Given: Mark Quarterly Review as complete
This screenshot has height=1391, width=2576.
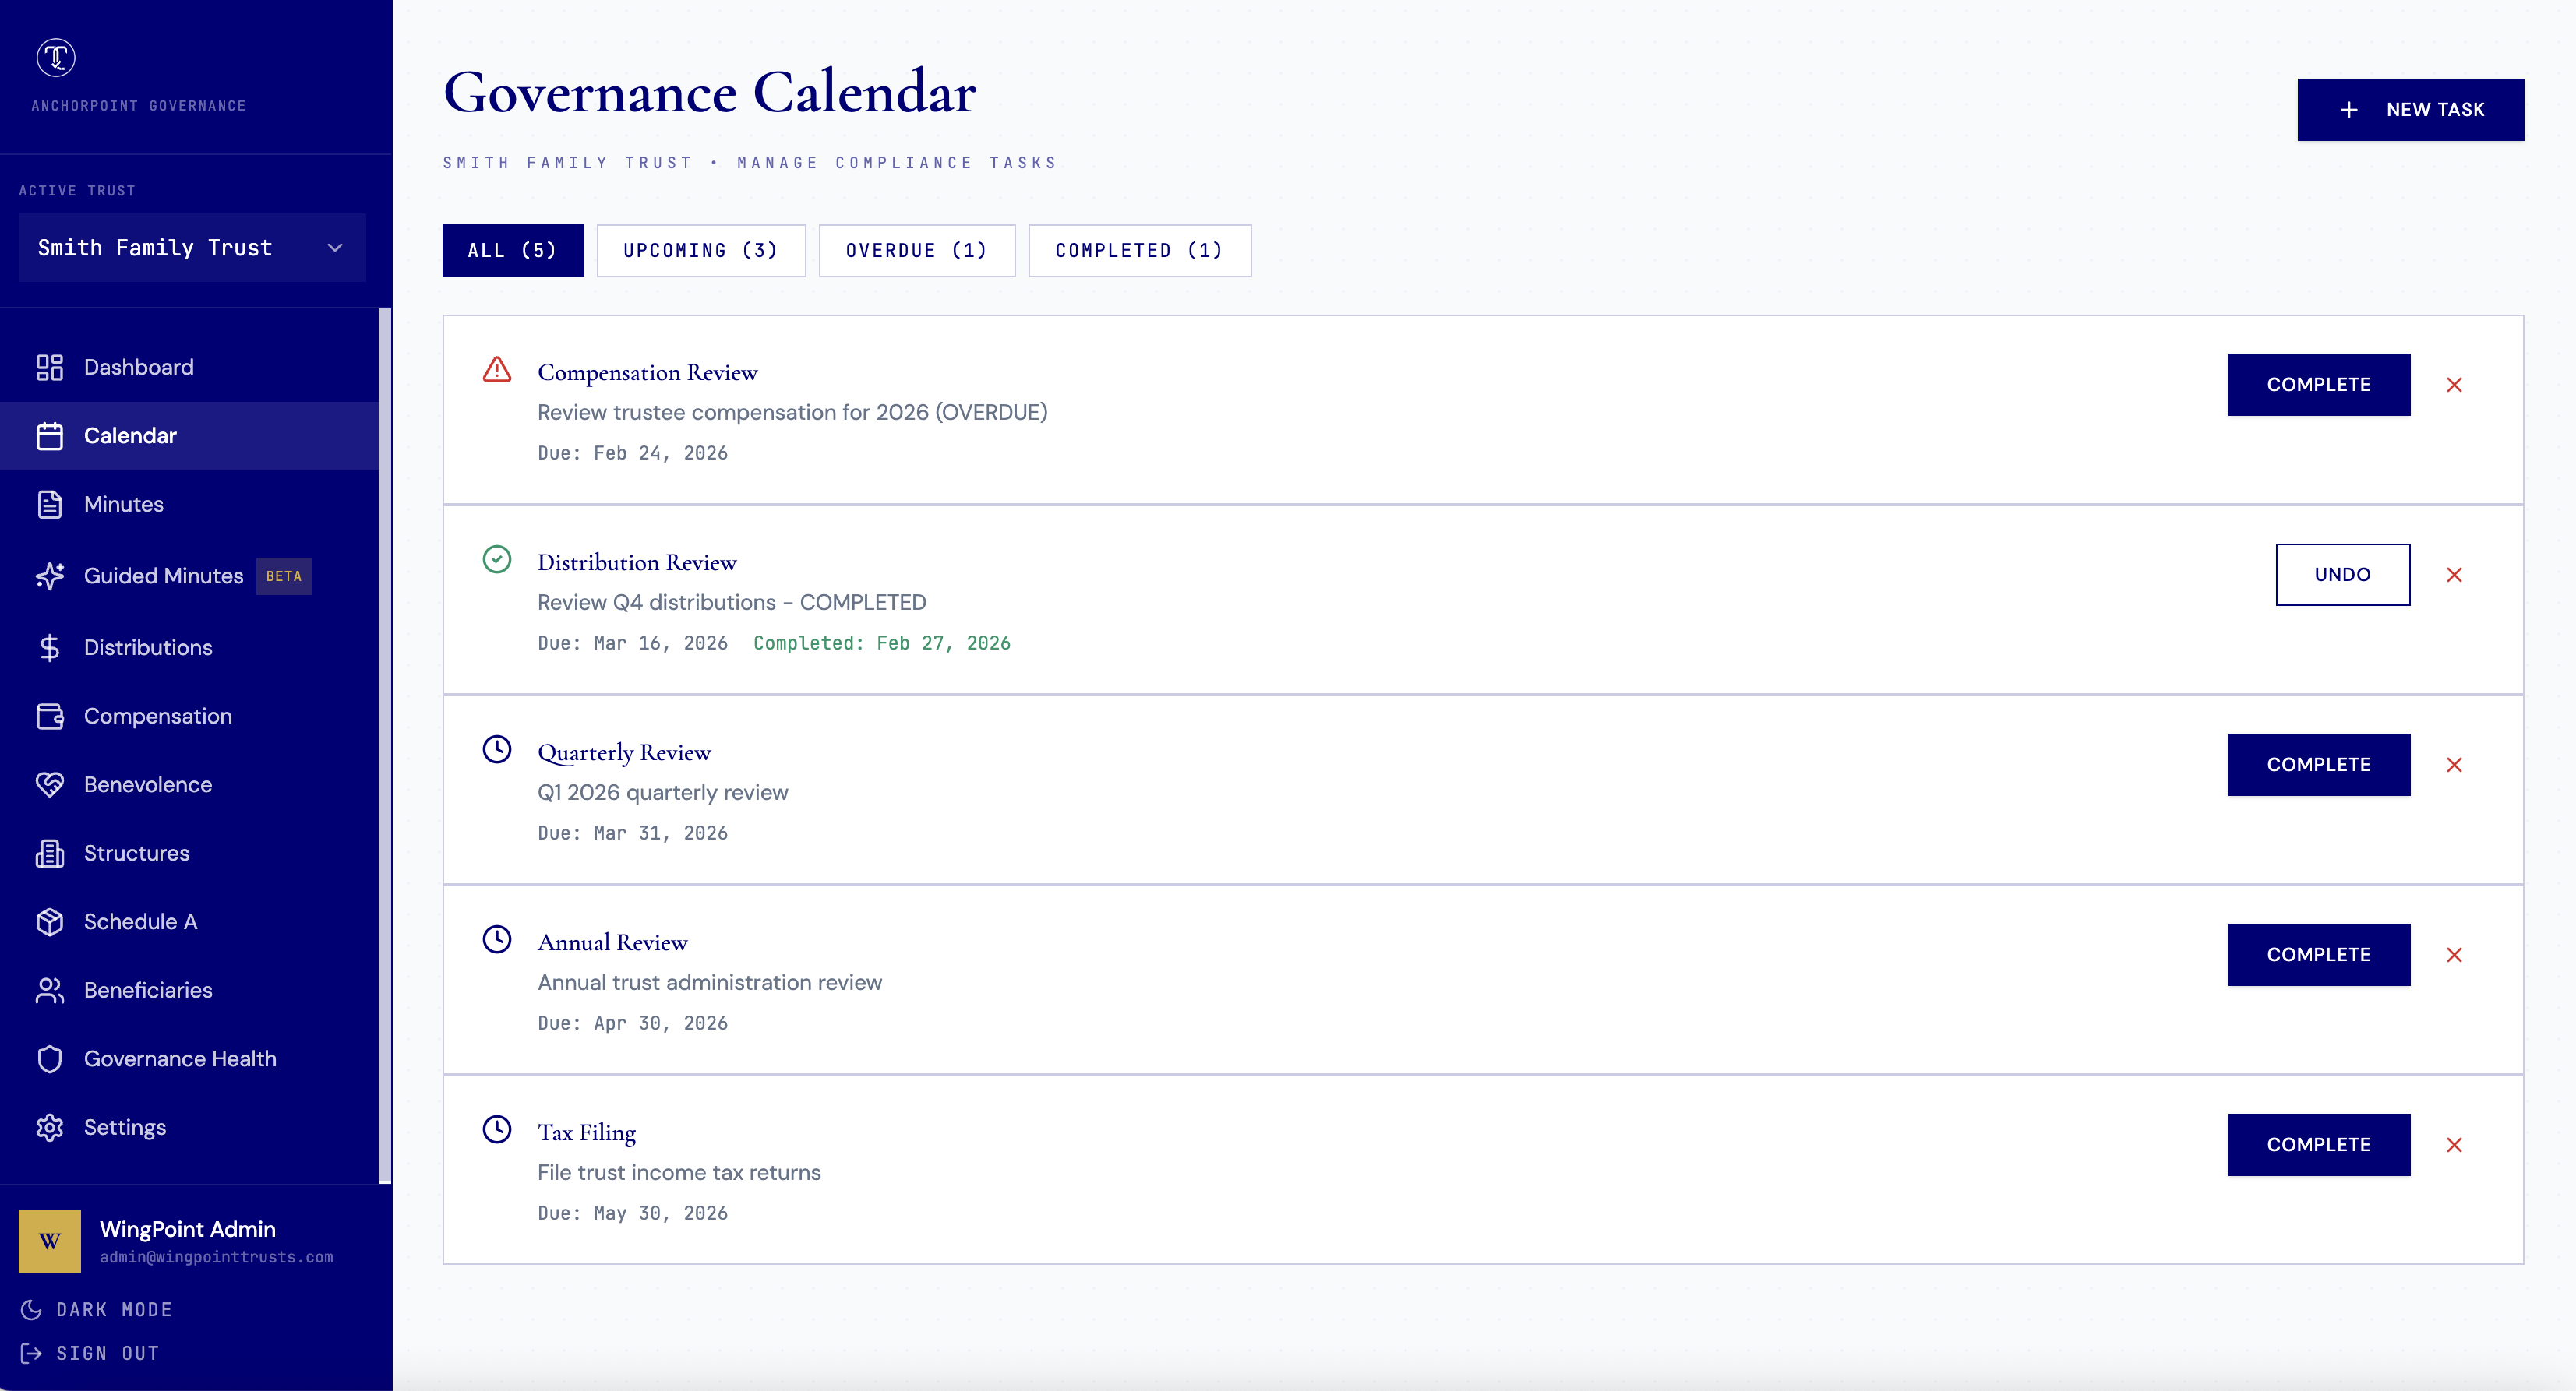Looking at the screenshot, I should pyautogui.click(x=2318, y=765).
